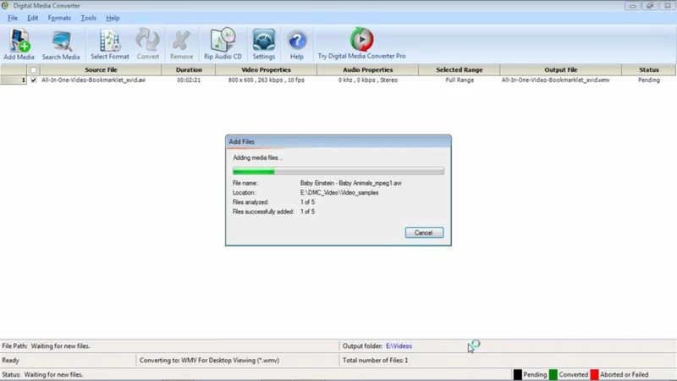Screen dimensions: 677x381
Task: Open Settings from the toolbar
Action: [x=264, y=44]
